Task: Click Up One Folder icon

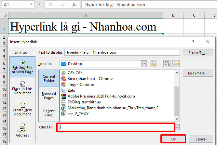Action: coord(154,64)
